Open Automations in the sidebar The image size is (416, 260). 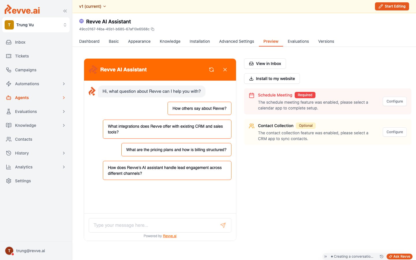click(36, 84)
